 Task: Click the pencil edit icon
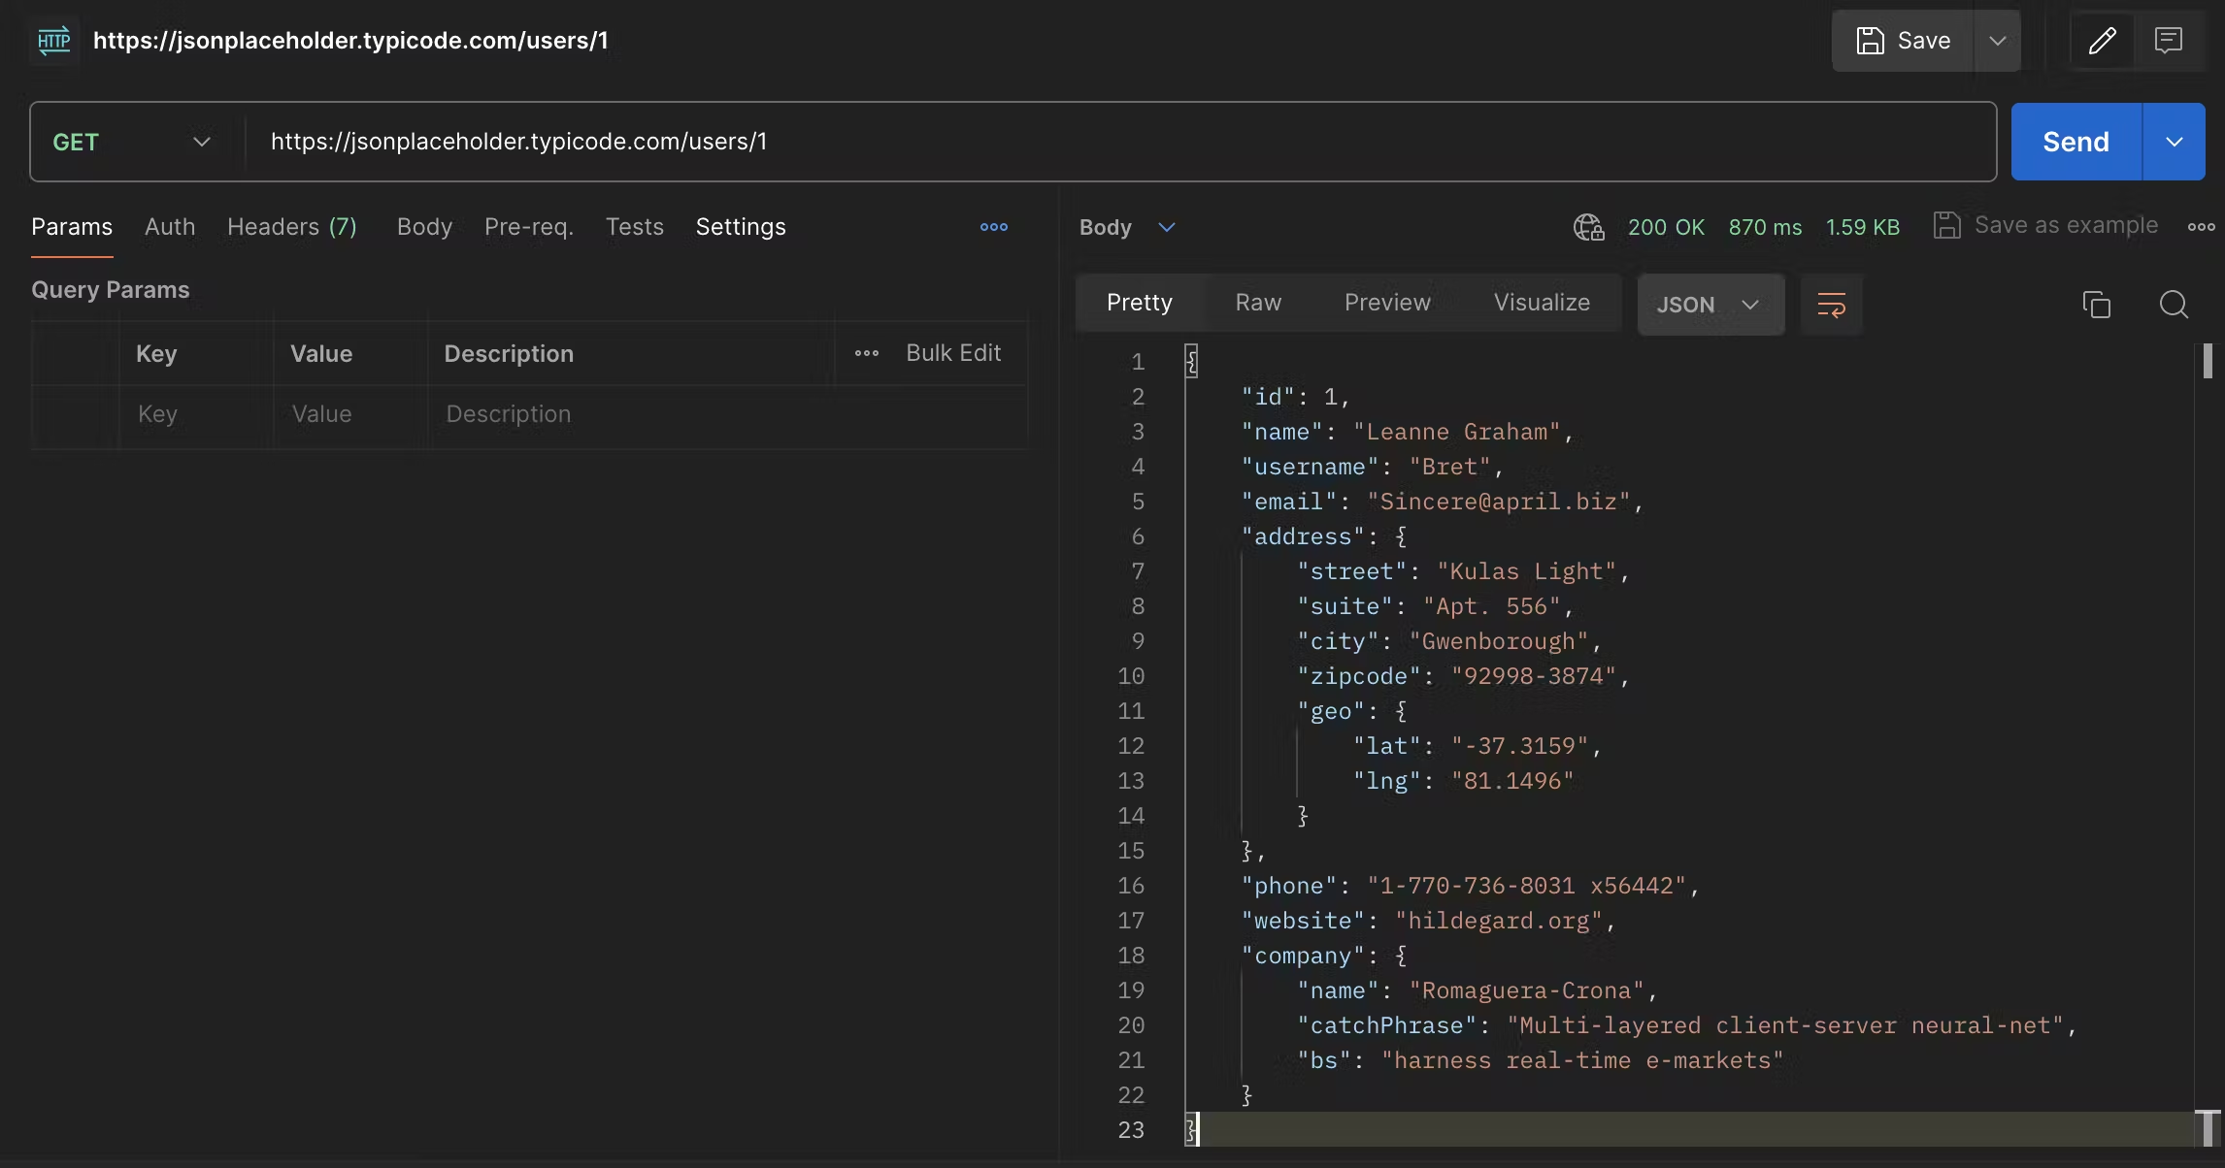(x=2102, y=41)
